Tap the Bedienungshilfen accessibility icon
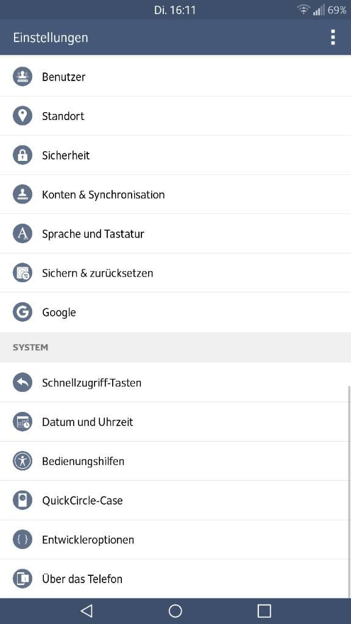 click(23, 461)
